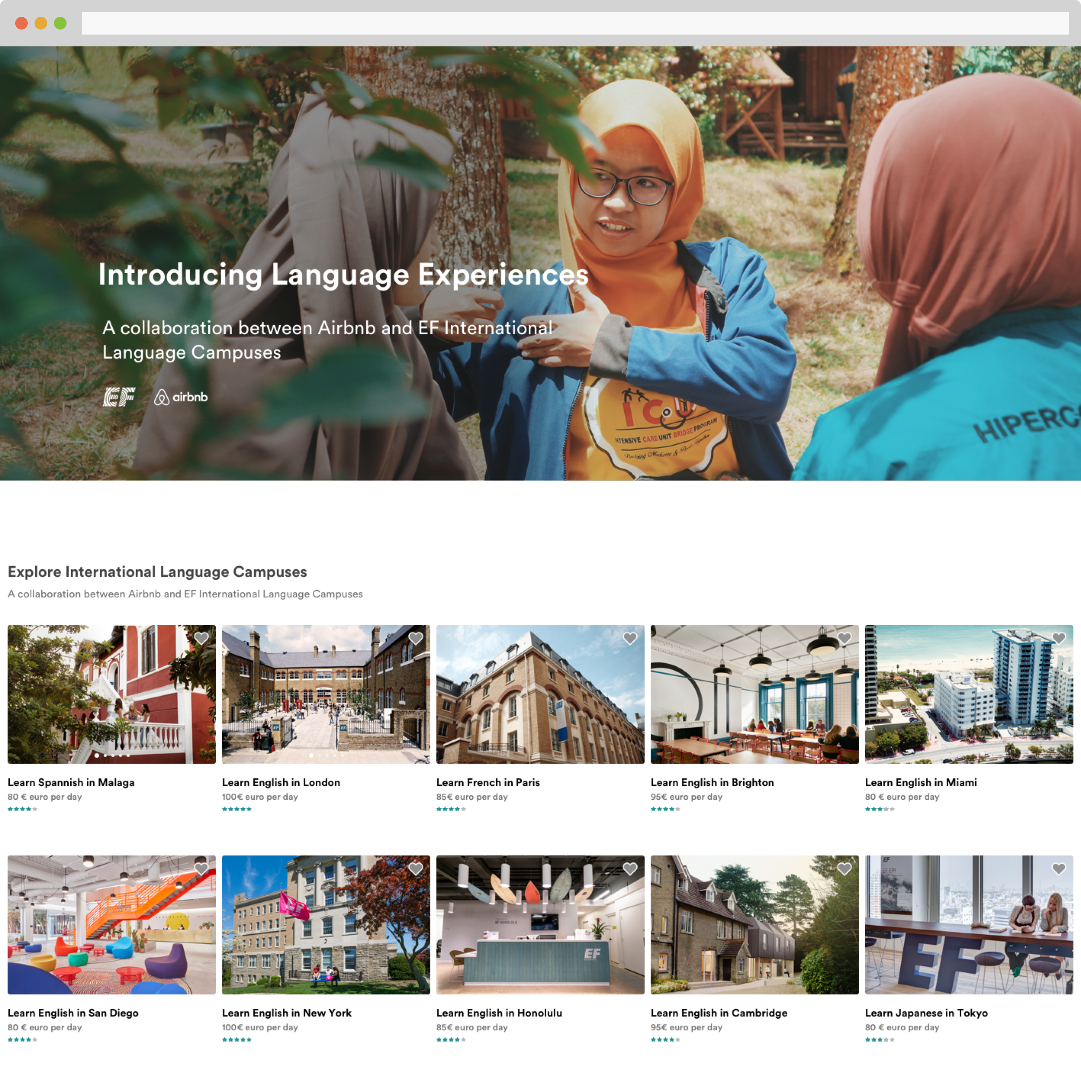Open Learn French in Paris title link
1081x1065 pixels.
point(488,782)
